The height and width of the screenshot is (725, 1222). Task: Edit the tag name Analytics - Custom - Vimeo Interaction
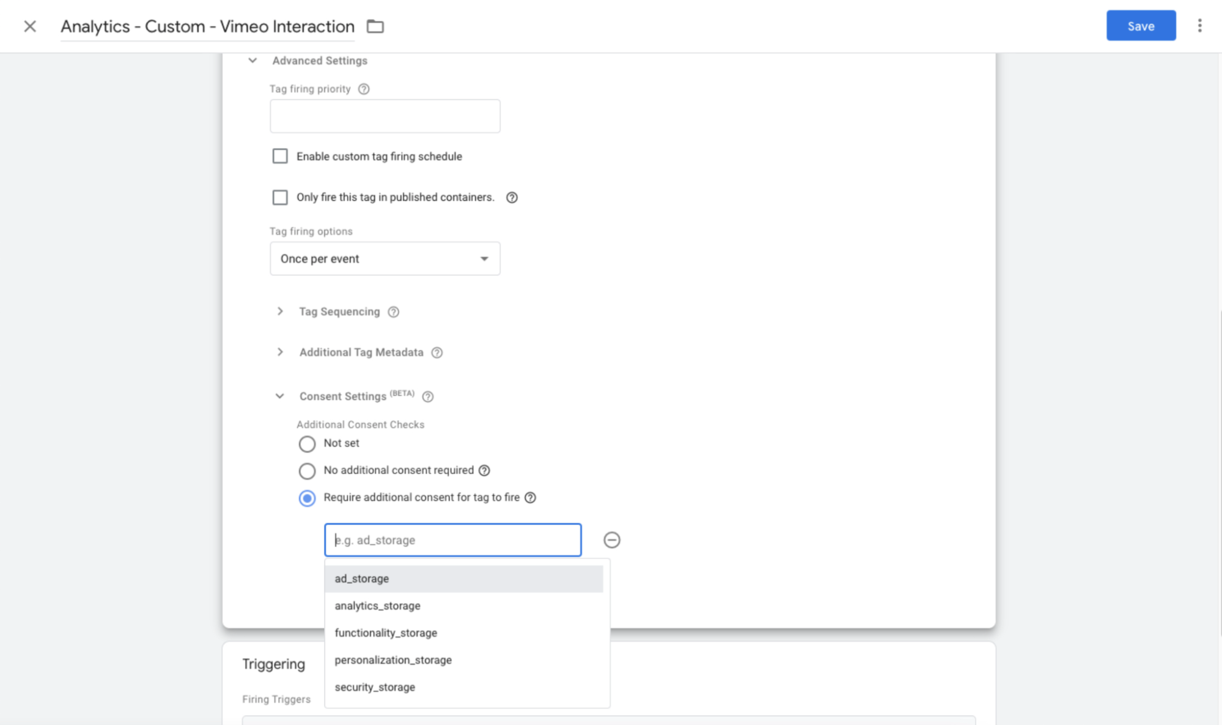tap(207, 26)
